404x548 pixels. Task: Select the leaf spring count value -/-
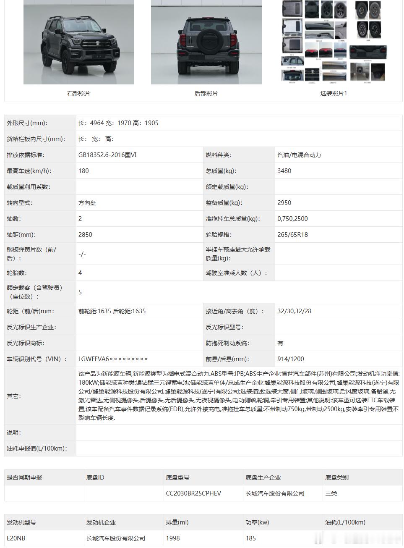pyautogui.click(x=82, y=254)
